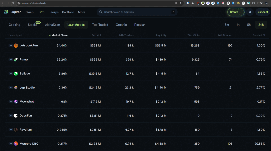Viewport: 271px width, 151px height.
Task: Sort by the 24h Bonded column
Action: point(225,35)
